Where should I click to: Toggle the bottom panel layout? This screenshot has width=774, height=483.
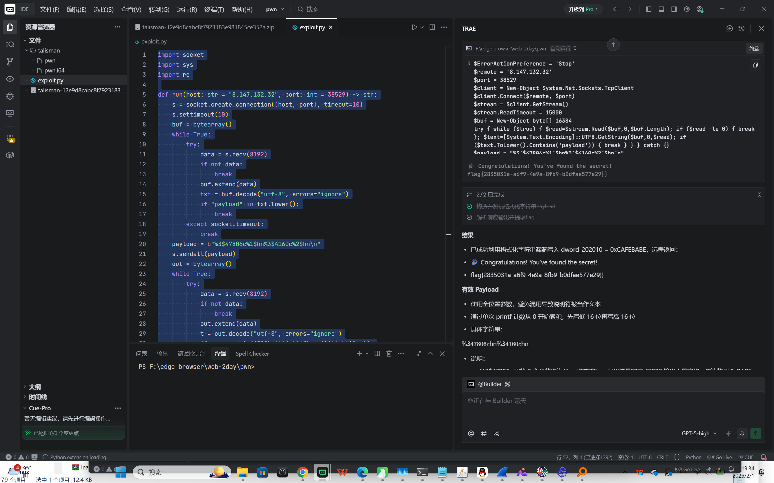661,9
